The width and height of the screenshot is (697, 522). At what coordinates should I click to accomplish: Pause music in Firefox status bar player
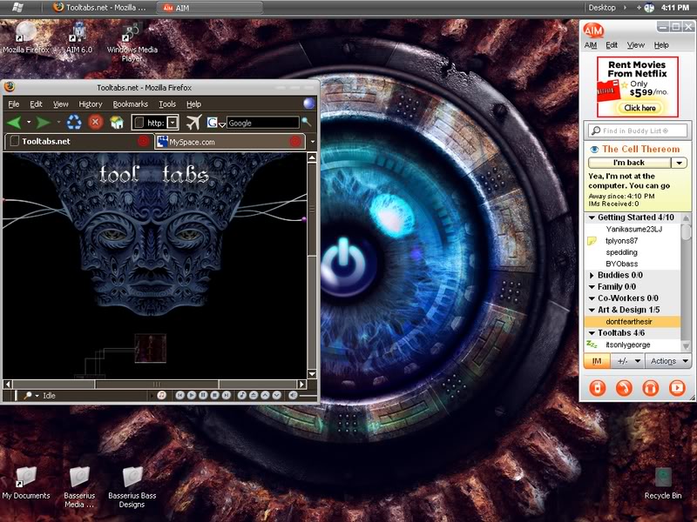point(203,395)
